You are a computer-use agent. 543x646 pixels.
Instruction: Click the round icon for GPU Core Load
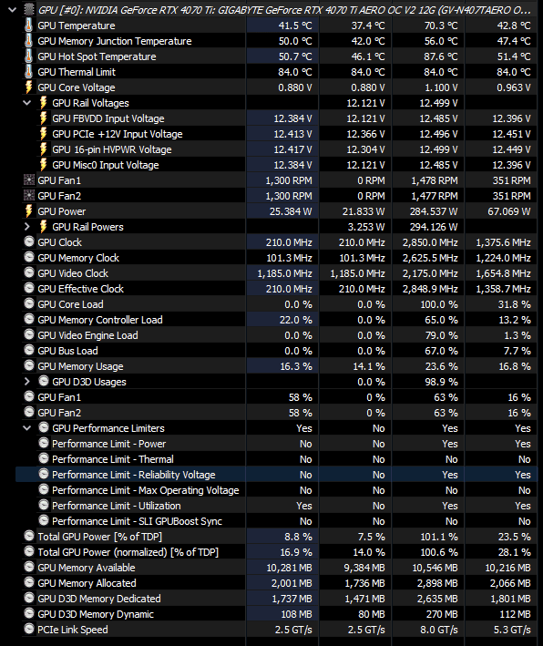tap(29, 304)
